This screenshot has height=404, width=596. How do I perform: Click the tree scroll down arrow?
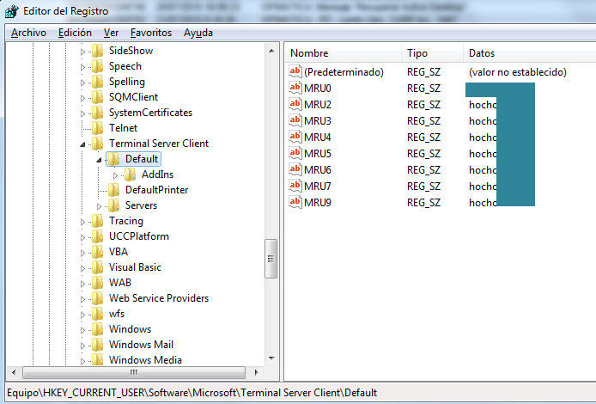tap(271, 358)
